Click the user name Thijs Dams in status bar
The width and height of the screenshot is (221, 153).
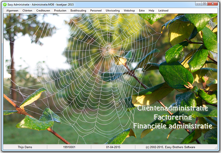click(25, 147)
